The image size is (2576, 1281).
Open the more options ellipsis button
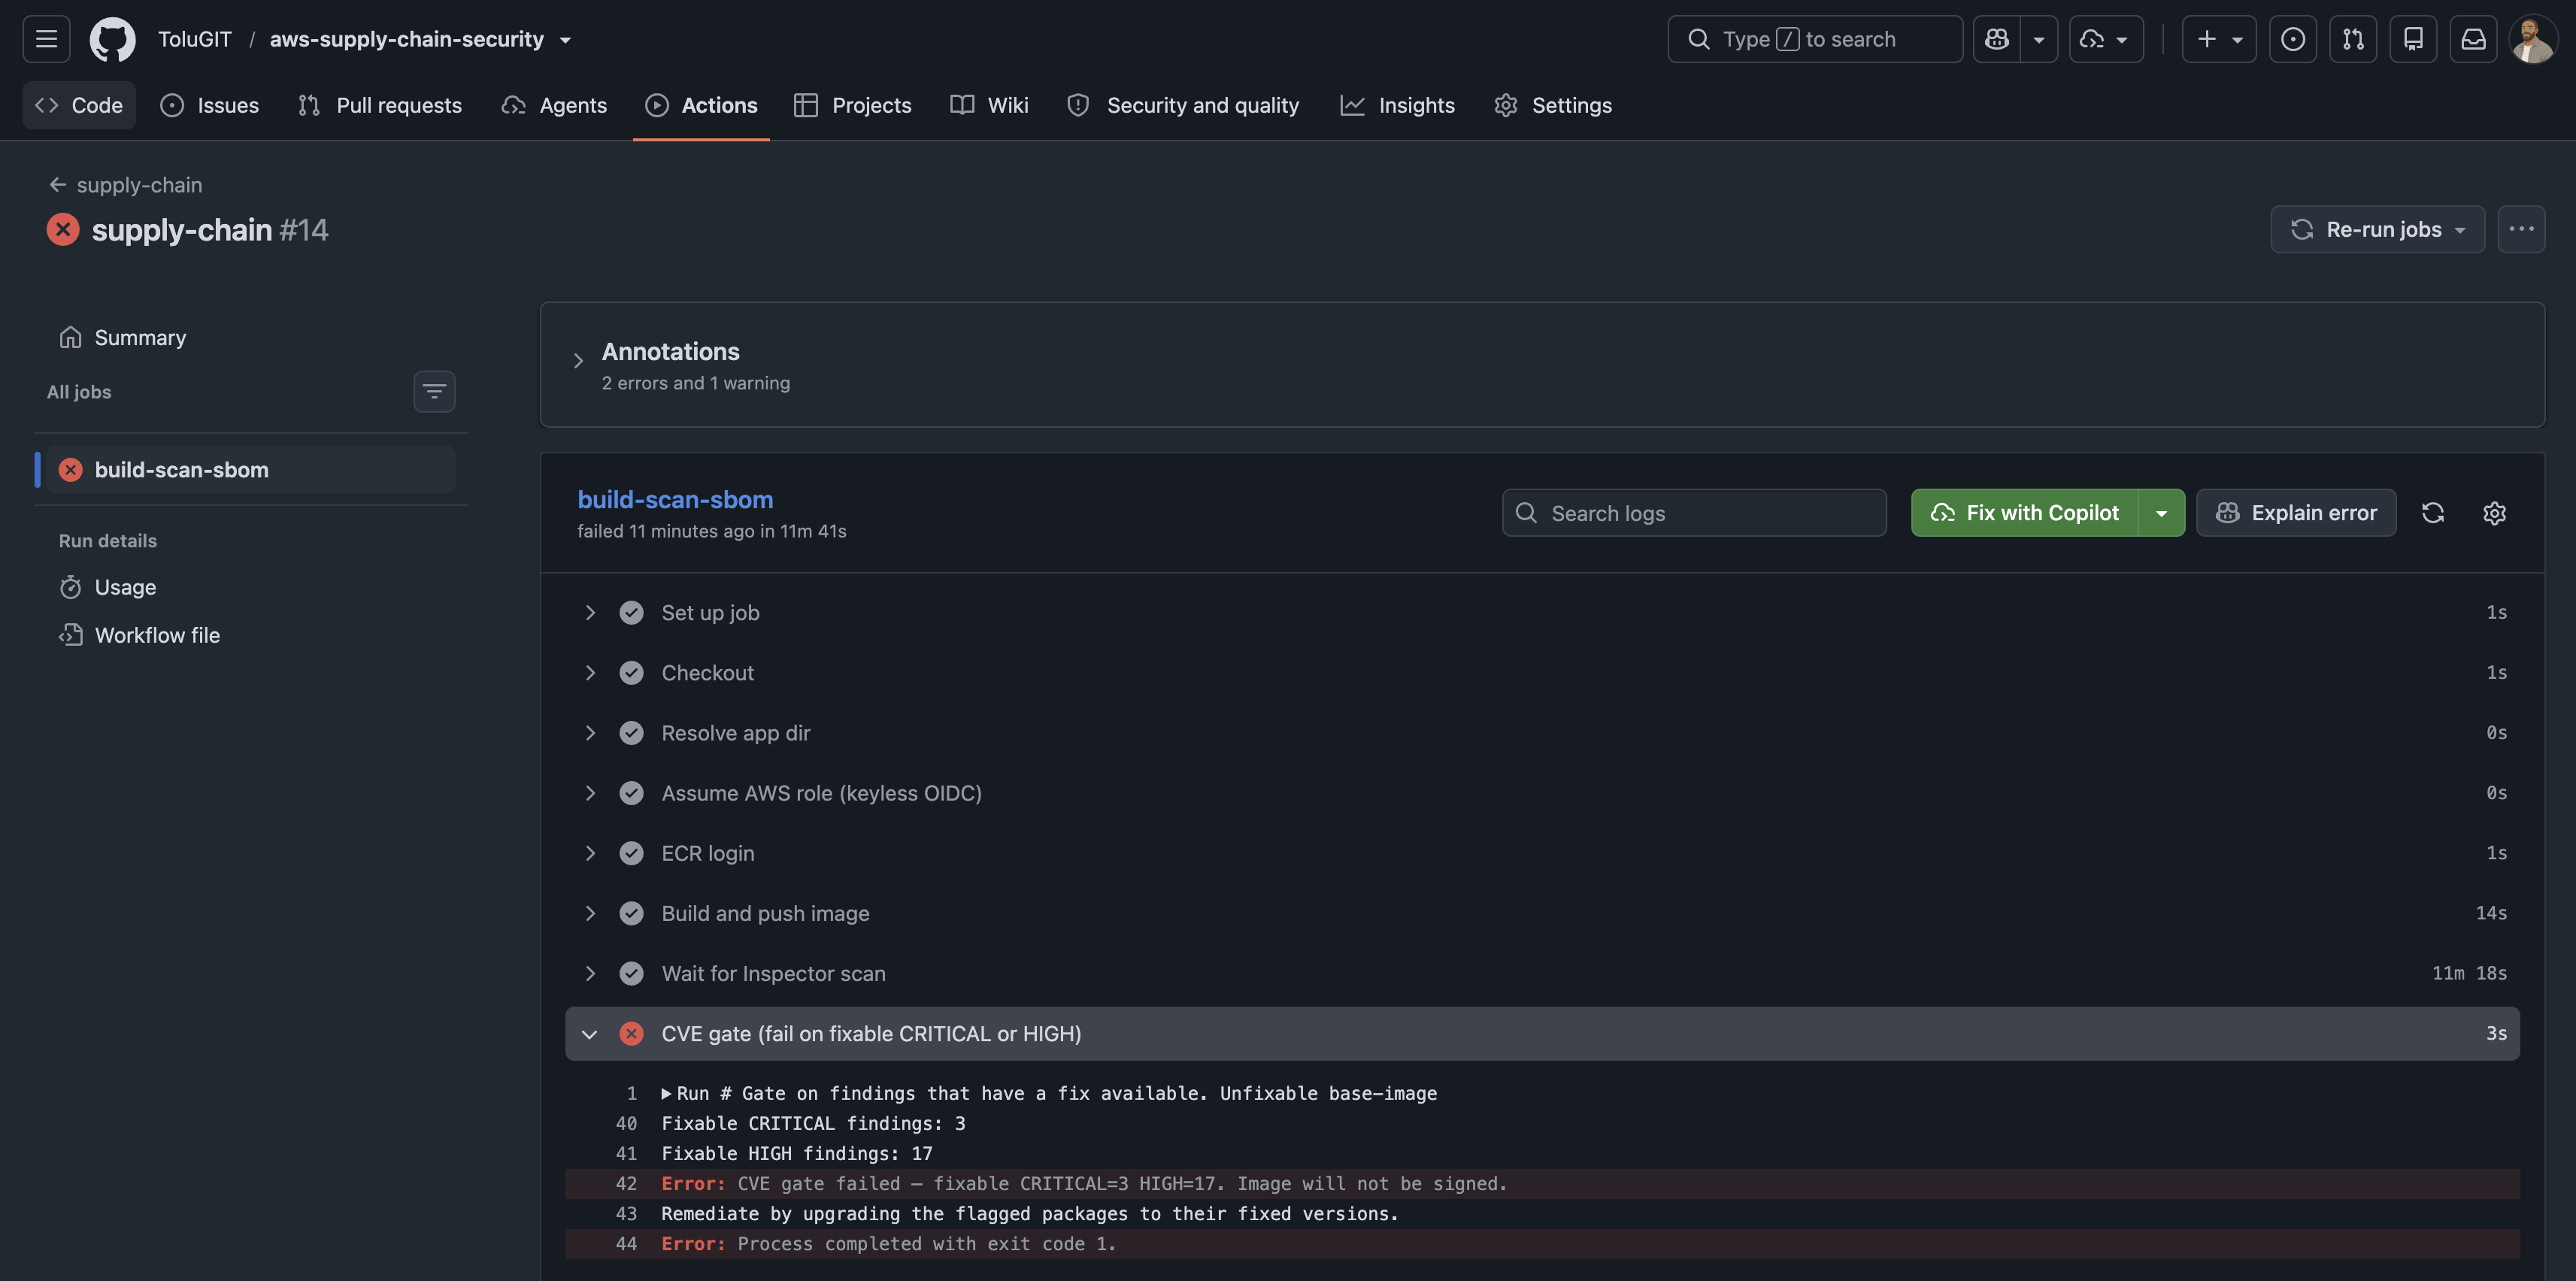click(x=2521, y=229)
